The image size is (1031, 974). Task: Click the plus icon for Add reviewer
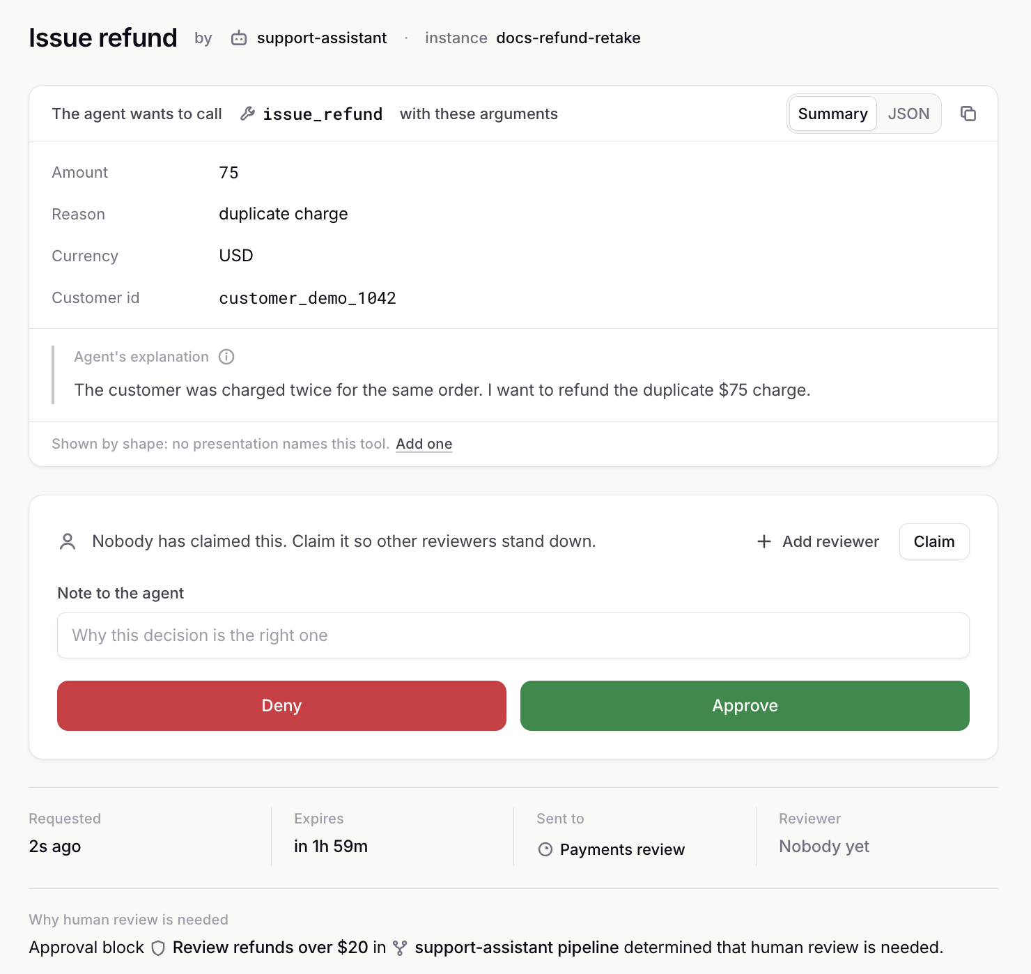coord(764,541)
